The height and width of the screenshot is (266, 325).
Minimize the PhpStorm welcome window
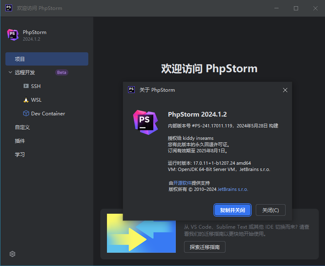click(x=276, y=8)
